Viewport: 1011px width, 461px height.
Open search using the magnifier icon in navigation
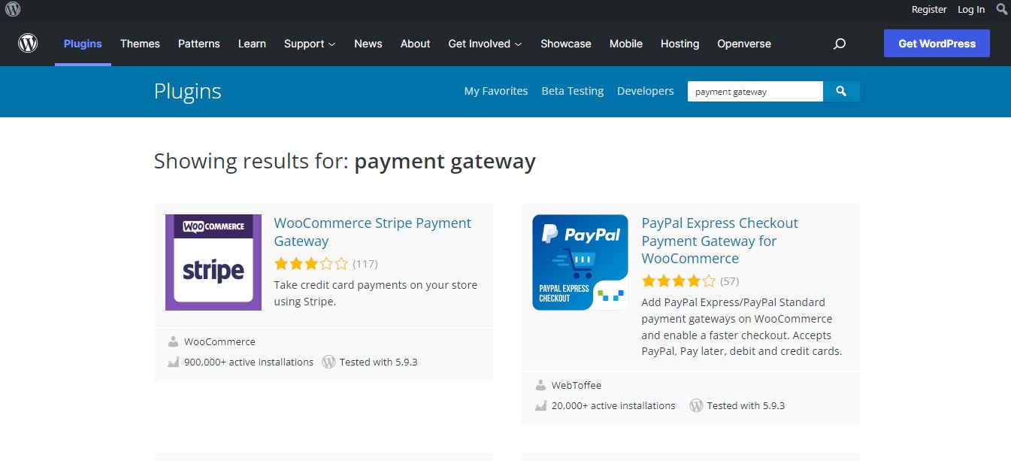[x=839, y=44]
